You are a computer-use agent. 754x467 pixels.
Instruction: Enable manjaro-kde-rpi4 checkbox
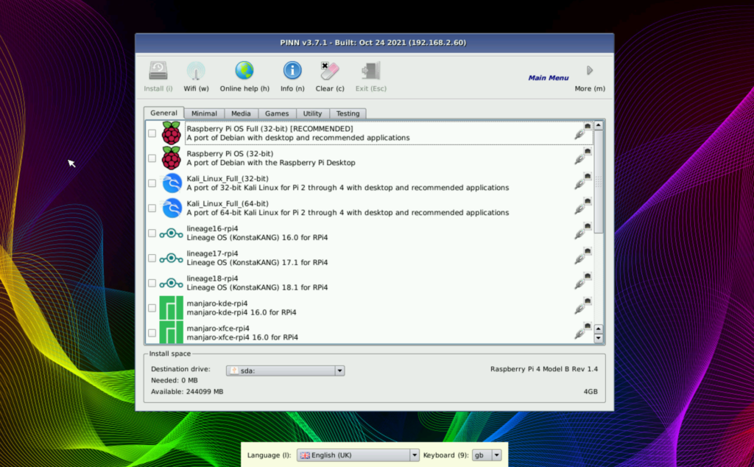point(152,308)
